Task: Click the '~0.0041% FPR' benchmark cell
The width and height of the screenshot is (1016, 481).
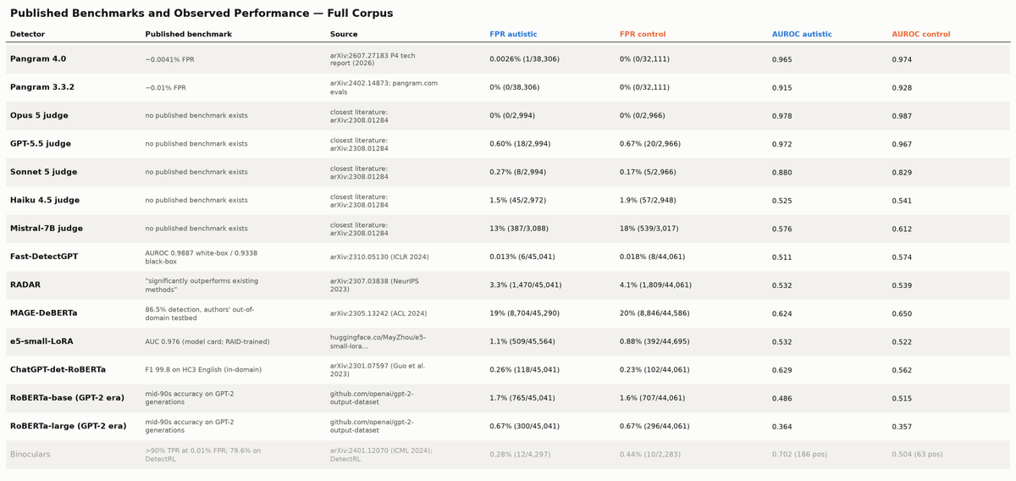Action: click(x=170, y=60)
